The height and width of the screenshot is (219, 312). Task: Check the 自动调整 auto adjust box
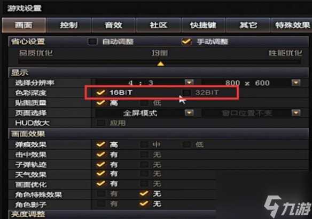(92, 42)
